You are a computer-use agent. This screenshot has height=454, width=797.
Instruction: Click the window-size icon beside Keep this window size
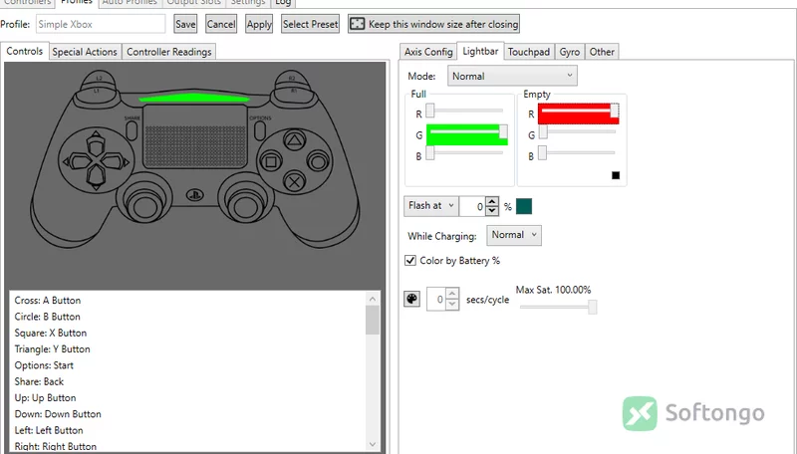click(358, 24)
